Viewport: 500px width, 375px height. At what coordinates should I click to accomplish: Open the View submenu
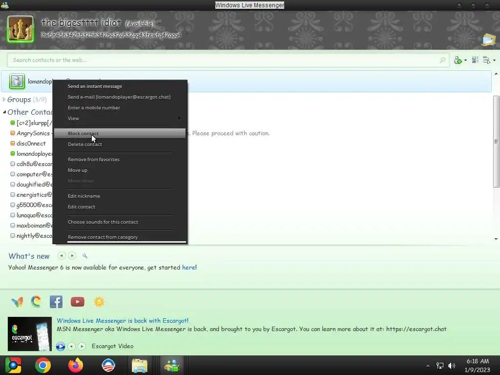[120, 118]
